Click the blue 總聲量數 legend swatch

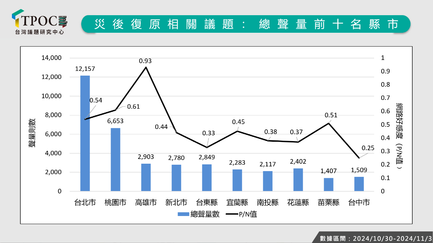click(183, 214)
